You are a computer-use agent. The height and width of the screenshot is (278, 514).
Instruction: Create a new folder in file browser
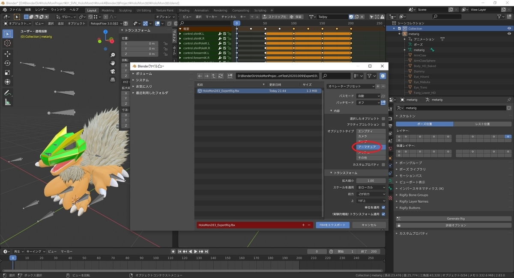pos(230,76)
